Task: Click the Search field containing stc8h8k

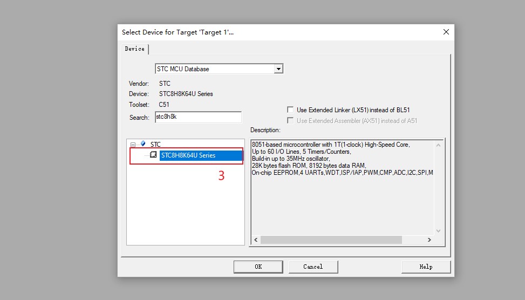Action: pyautogui.click(x=198, y=117)
